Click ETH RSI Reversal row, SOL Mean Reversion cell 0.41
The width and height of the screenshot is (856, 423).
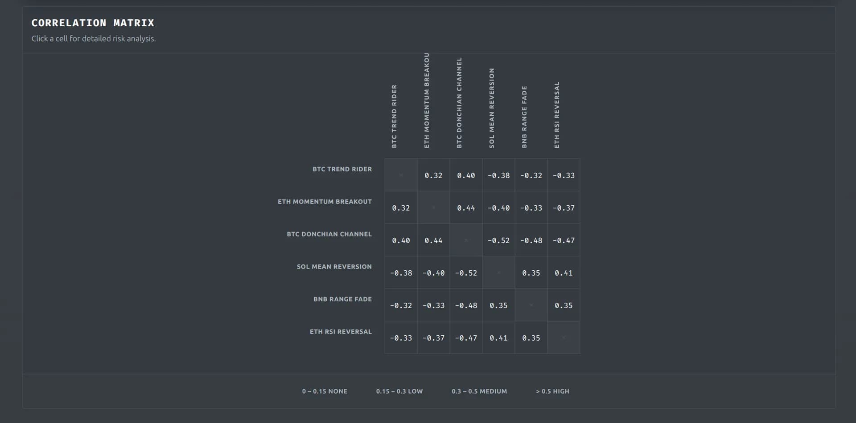498,338
